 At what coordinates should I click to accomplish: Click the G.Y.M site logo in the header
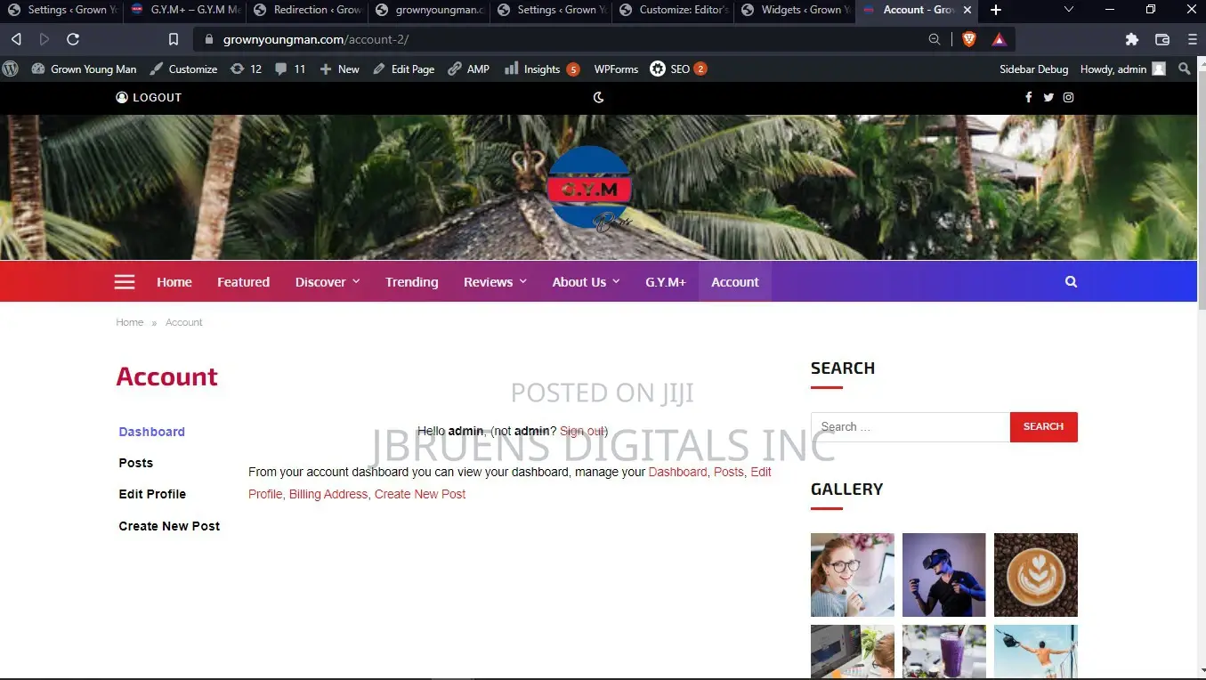click(589, 189)
